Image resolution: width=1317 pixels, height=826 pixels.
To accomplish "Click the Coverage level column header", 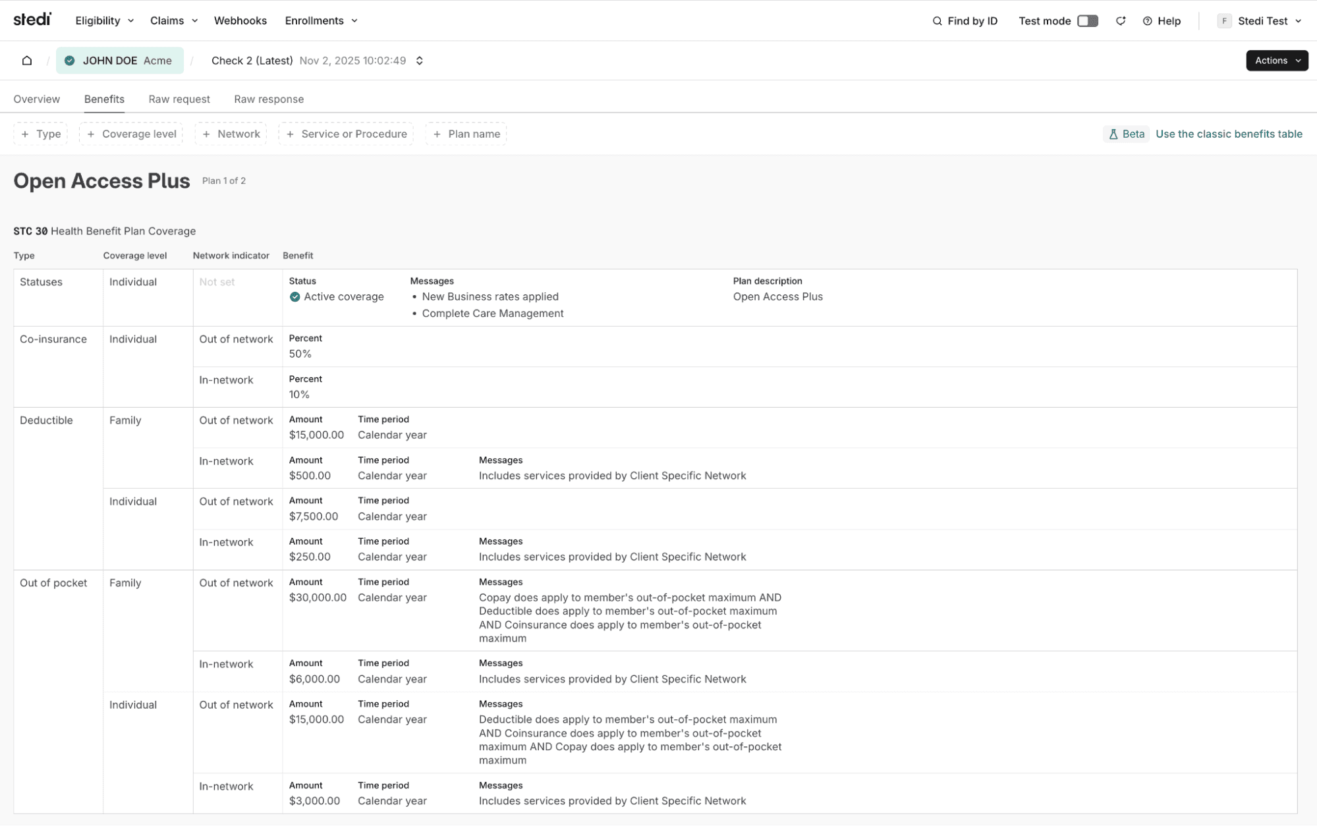I will [135, 256].
